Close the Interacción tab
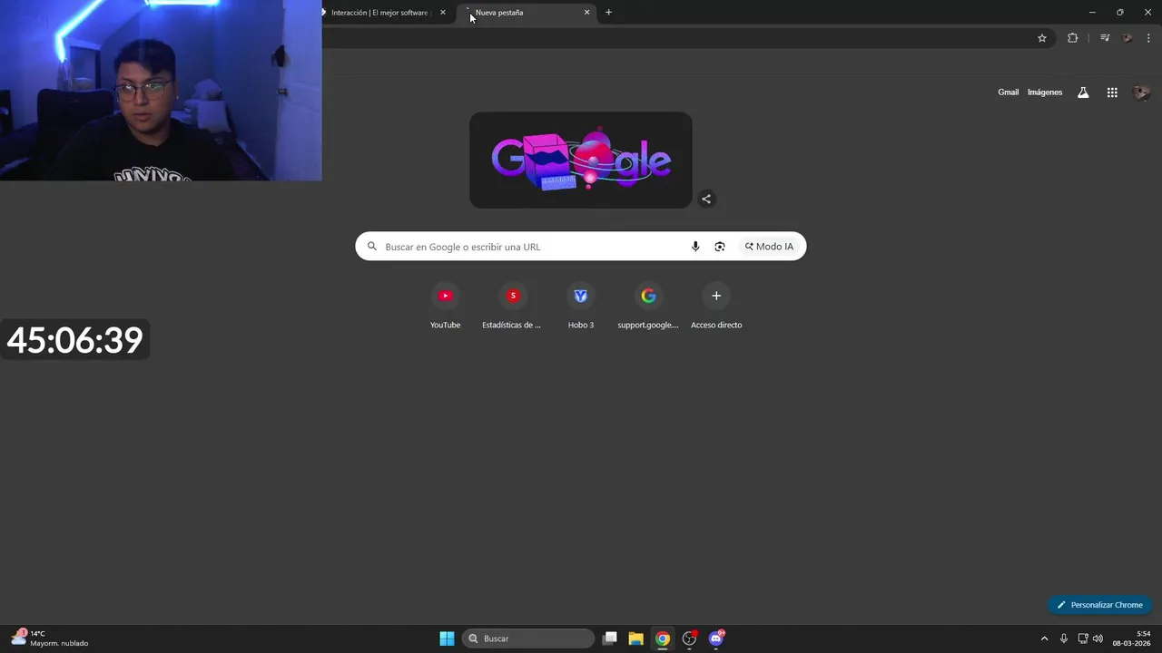 [x=443, y=13]
